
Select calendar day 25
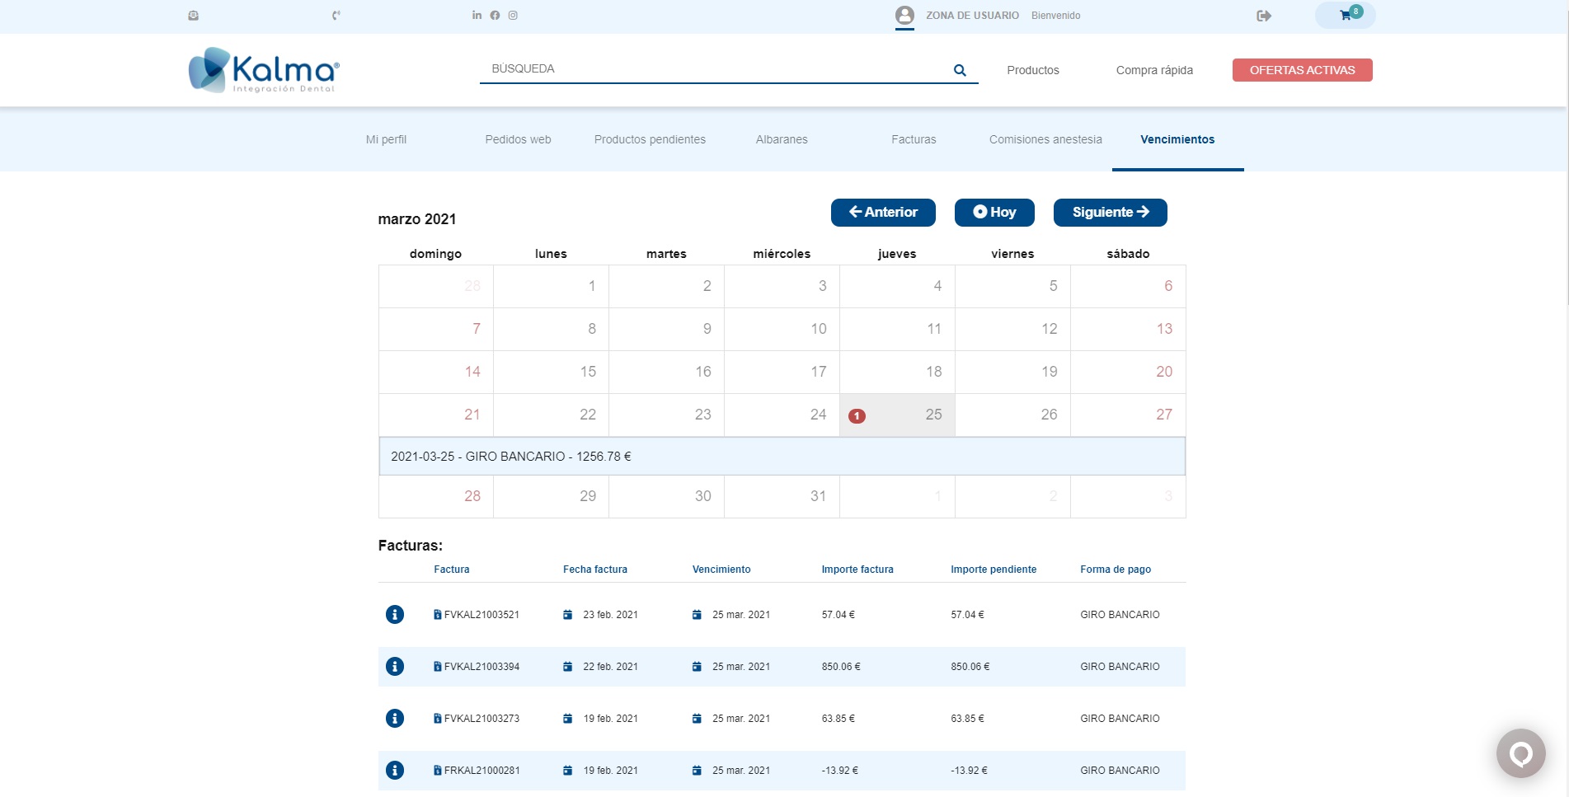click(x=897, y=415)
